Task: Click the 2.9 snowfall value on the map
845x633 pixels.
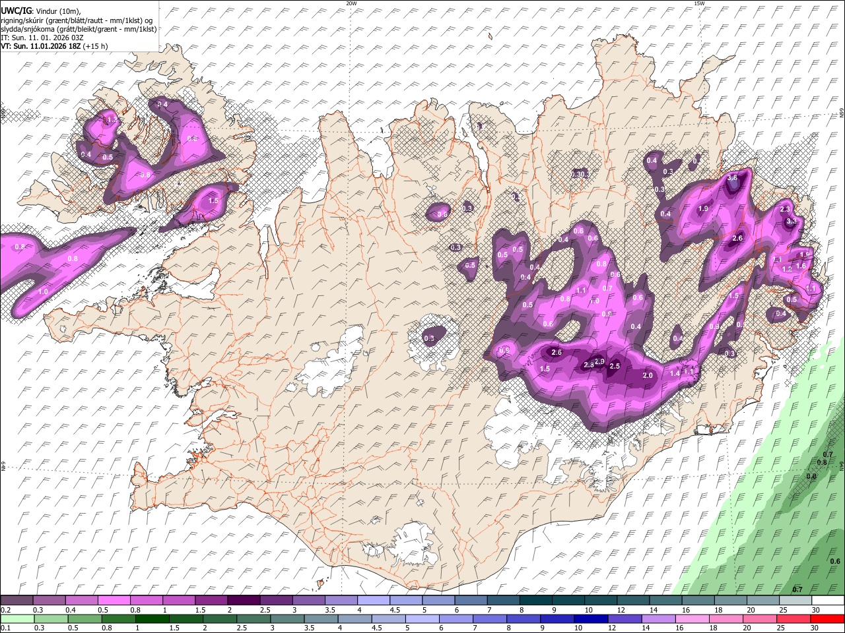Action: 599,361
